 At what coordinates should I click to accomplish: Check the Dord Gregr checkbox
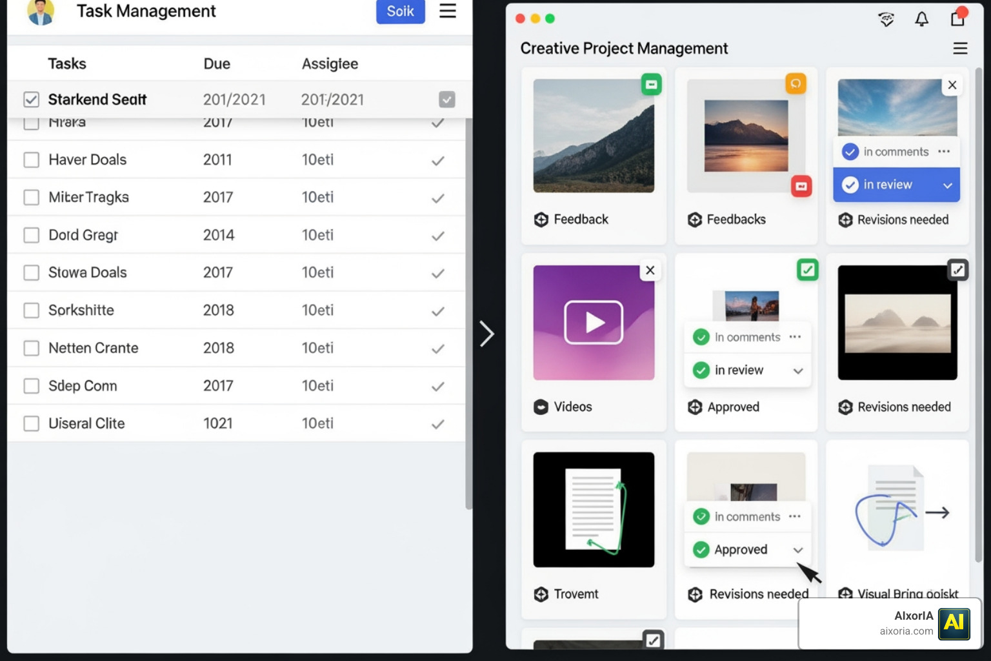click(31, 235)
